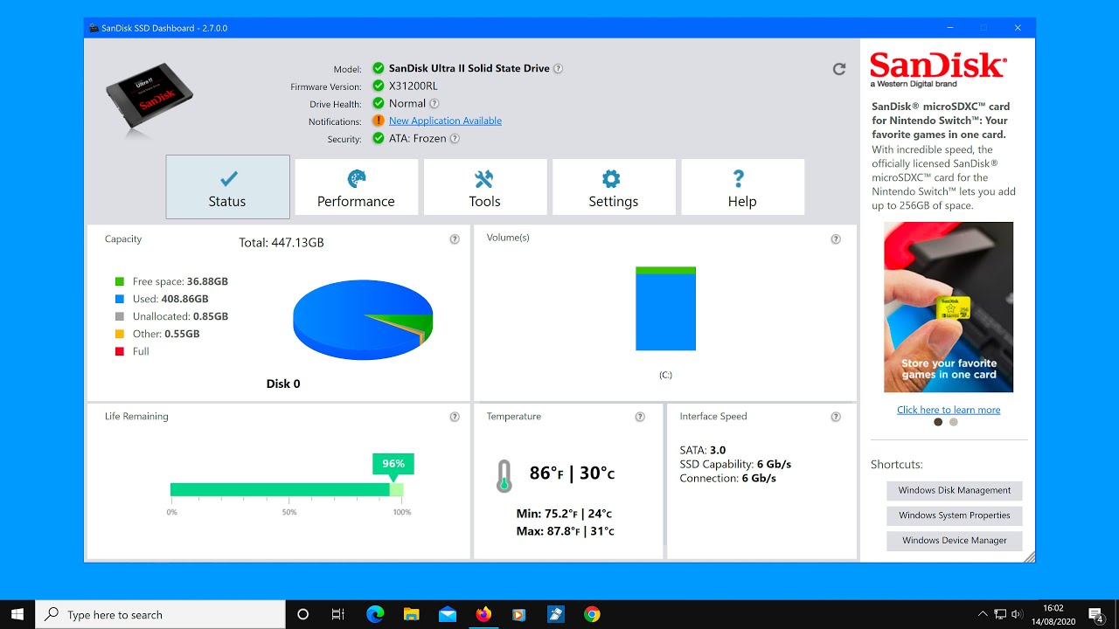Open the Life Remaining help icon

(x=455, y=417)
